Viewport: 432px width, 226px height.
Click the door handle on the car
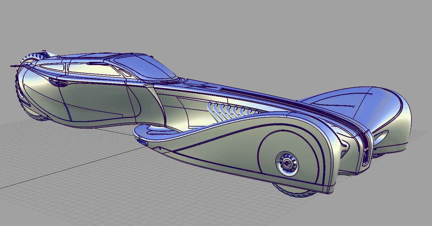[x=54, y=81]
